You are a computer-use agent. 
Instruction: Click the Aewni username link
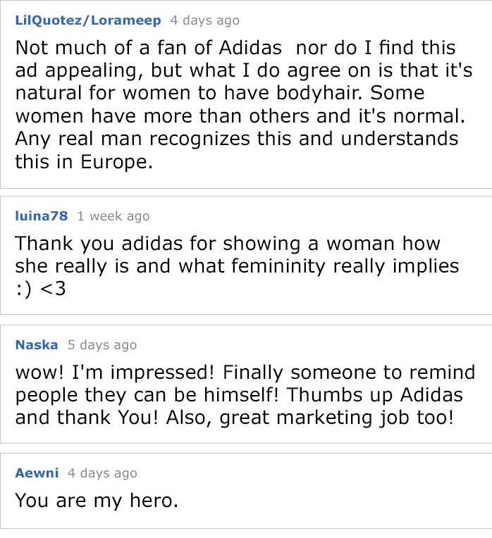(37, 473)
